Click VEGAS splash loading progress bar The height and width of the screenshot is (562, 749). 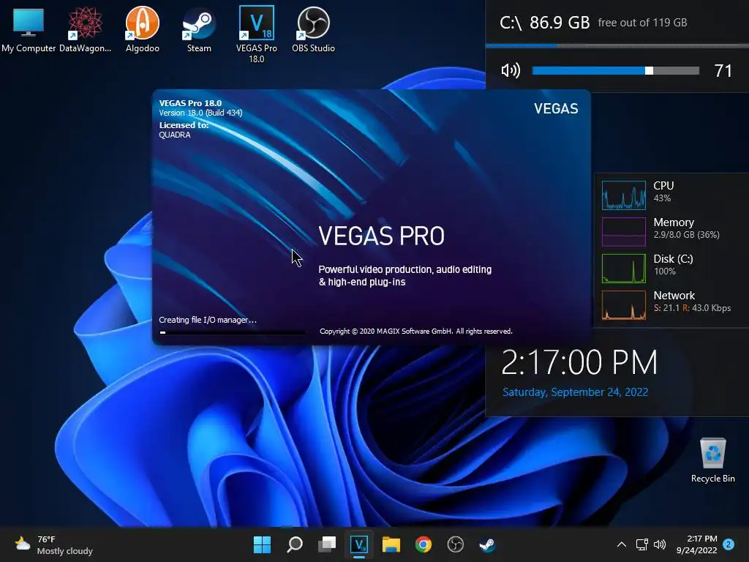(x=232, y=332)
